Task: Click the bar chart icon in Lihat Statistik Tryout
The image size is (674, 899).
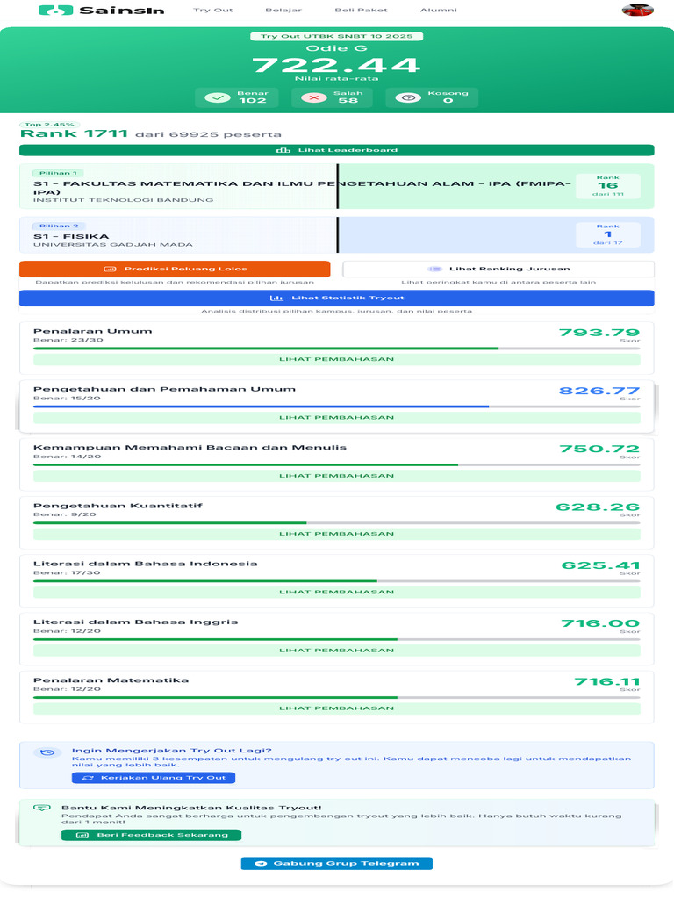Action: [x=276, y=298]
